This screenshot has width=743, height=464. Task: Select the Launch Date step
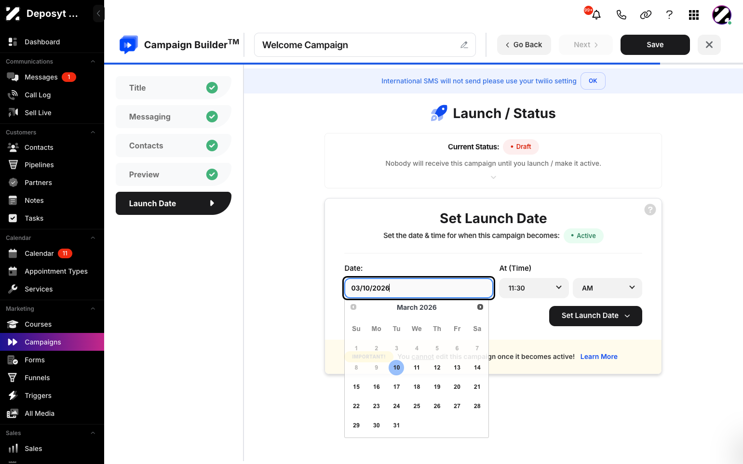174,203
